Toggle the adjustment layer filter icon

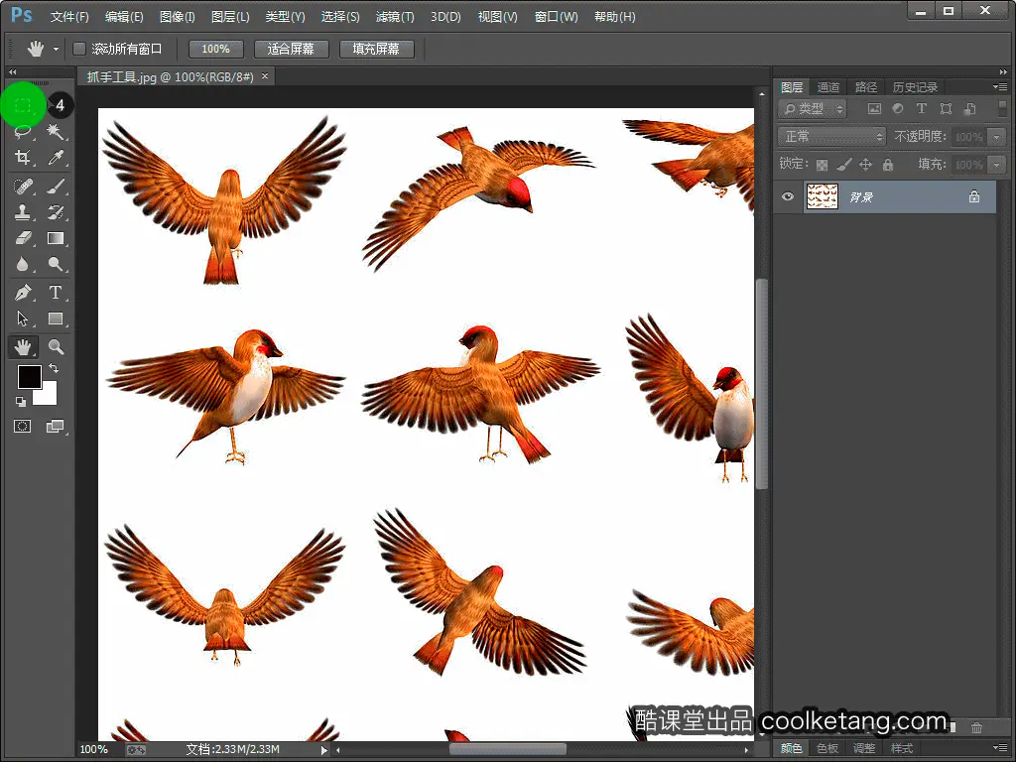pyautogui.click(x=897, y=109)
